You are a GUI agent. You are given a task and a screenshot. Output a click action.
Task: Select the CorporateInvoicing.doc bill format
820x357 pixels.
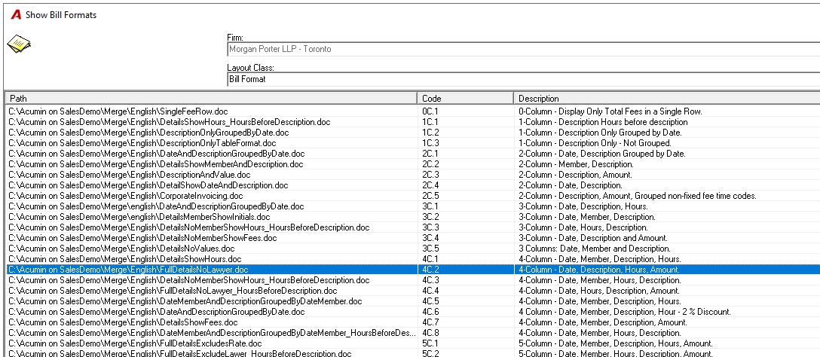point(412,196)
